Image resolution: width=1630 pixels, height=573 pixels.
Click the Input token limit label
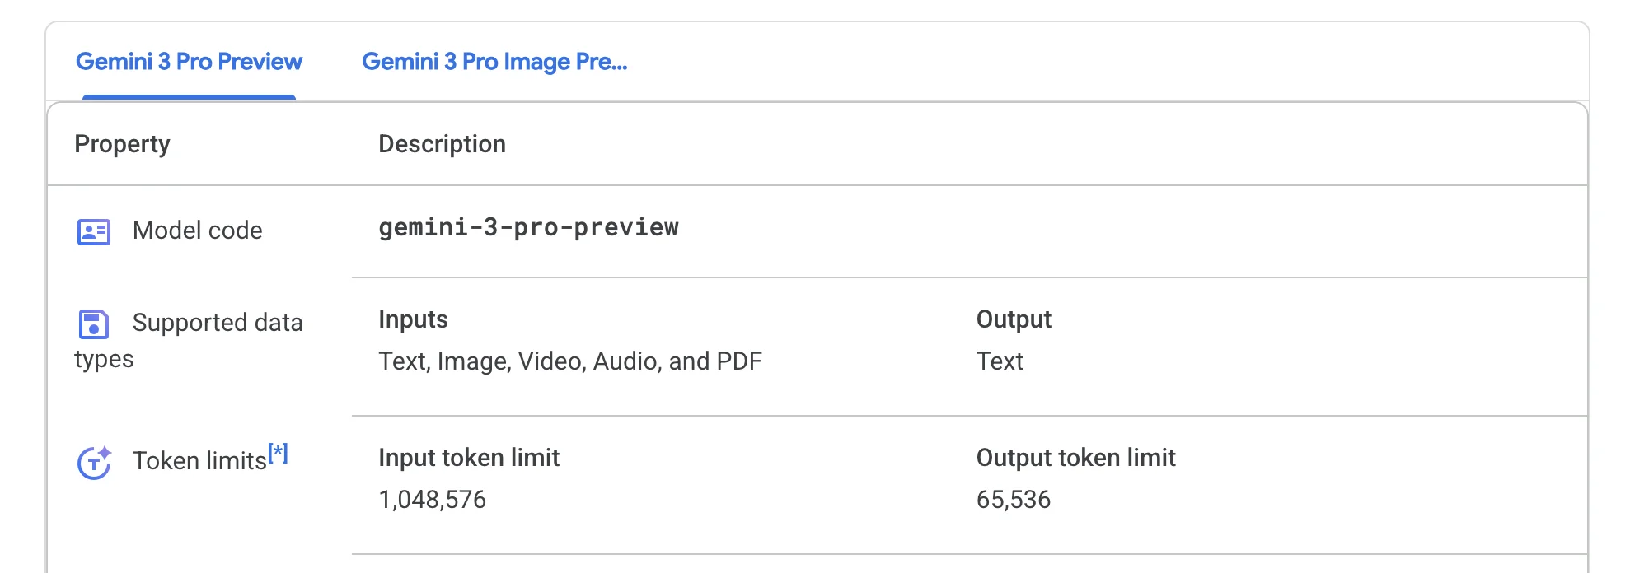tap(468, 458)
